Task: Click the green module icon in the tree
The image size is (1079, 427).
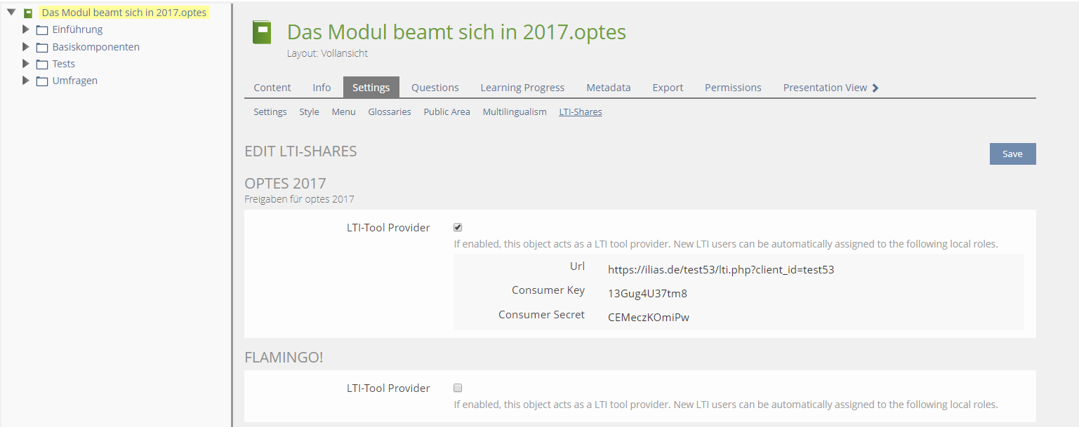Action: (28, 13)
